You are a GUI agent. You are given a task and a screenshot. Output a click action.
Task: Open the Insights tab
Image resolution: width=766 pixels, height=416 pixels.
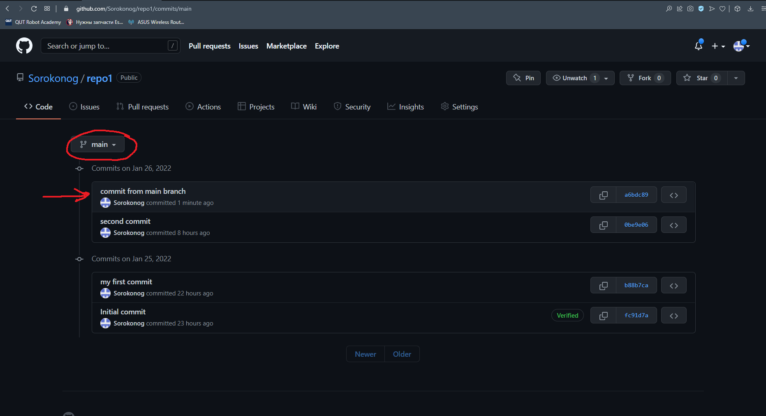click(405, 107)
